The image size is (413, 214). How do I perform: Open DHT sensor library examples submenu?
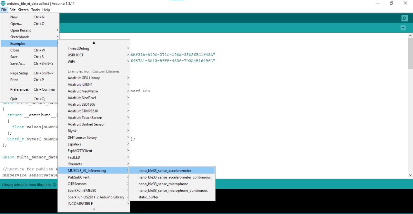[x=94, y=138]
